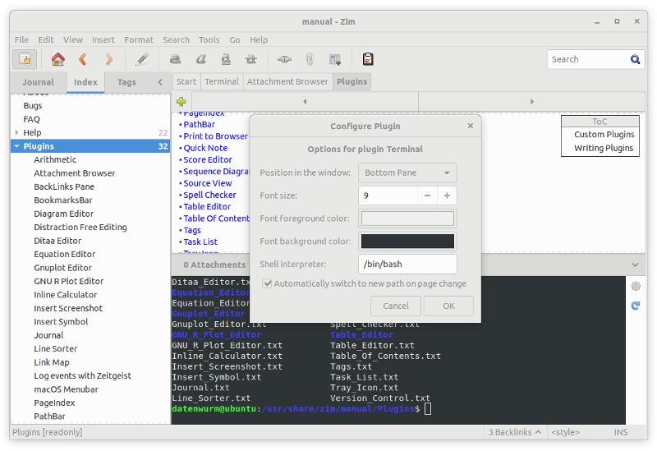657x451 pixels.
Task: Toggle the index side pane icon
Action: [25, 59]
